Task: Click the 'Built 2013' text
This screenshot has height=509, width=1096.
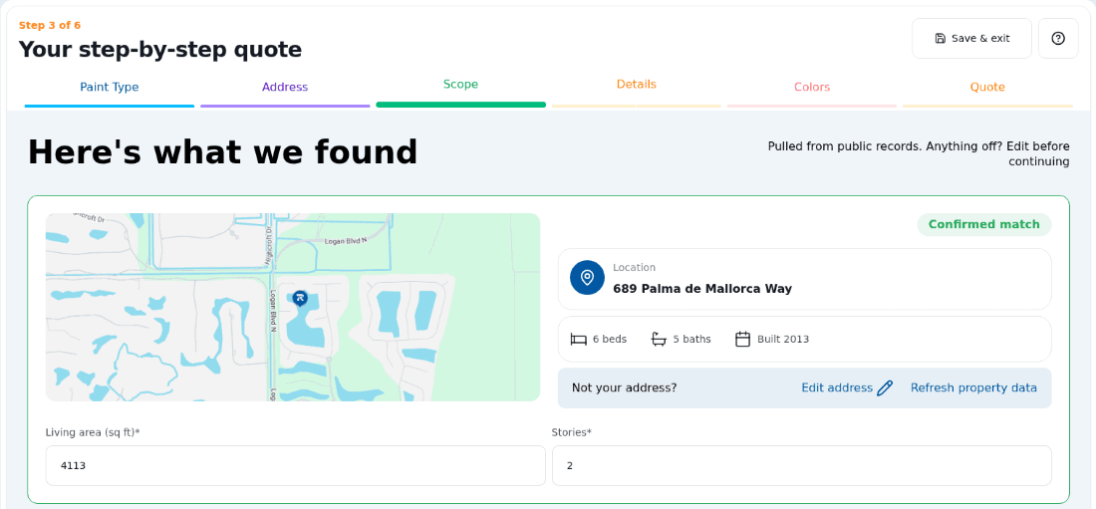Action: pyautogui.click(x=783, y=339)
